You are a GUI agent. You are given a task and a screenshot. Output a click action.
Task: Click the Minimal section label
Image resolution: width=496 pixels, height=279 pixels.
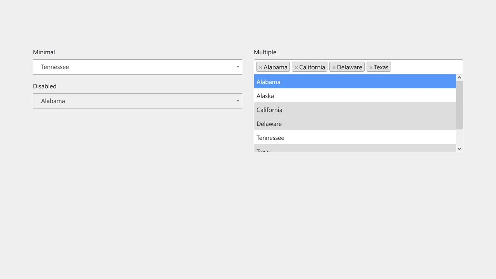coord(44,52)
